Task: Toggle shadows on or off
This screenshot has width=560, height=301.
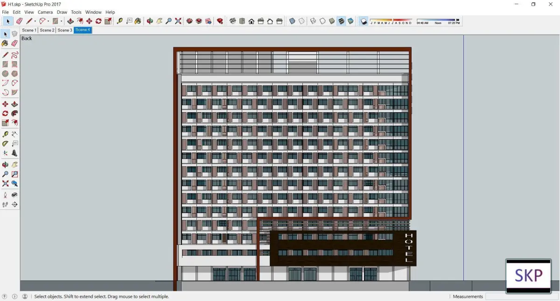Action: point(364,21)
